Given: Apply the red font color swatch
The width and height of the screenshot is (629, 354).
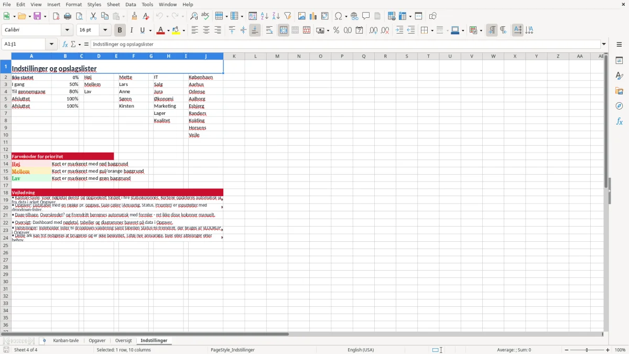Looking at the screenshot, I should (x=160, y=30).
